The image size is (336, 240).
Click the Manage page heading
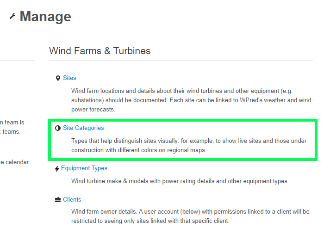(45, 17)
